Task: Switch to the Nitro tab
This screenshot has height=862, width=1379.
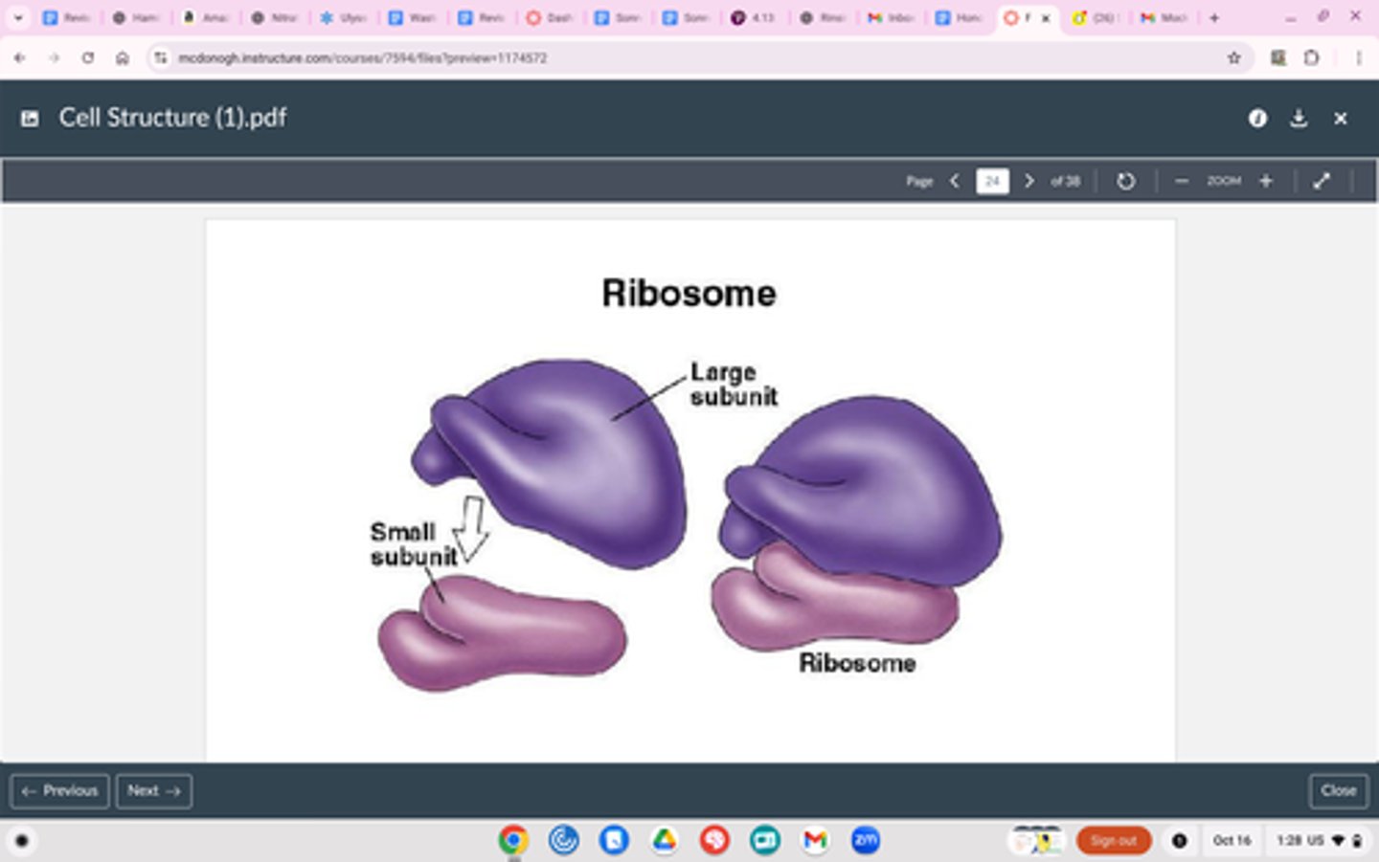Action: (x=274, y=17)
